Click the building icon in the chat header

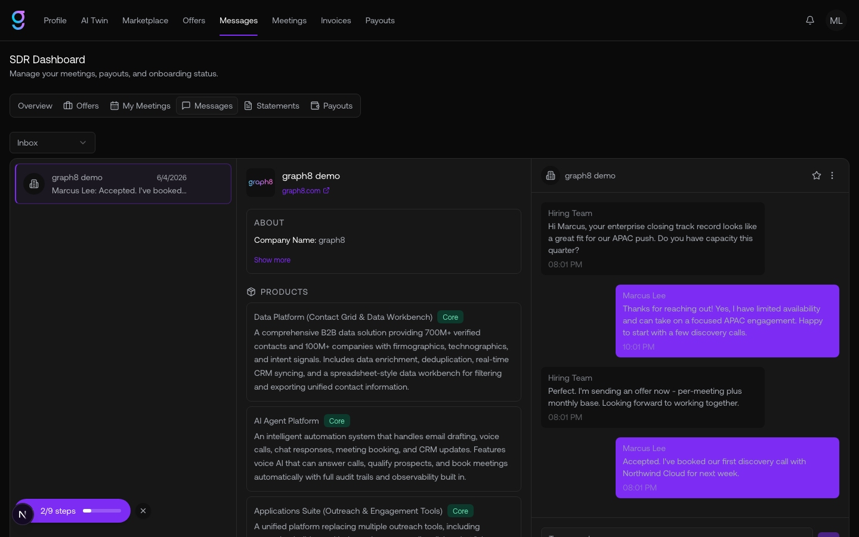point(551,175)
